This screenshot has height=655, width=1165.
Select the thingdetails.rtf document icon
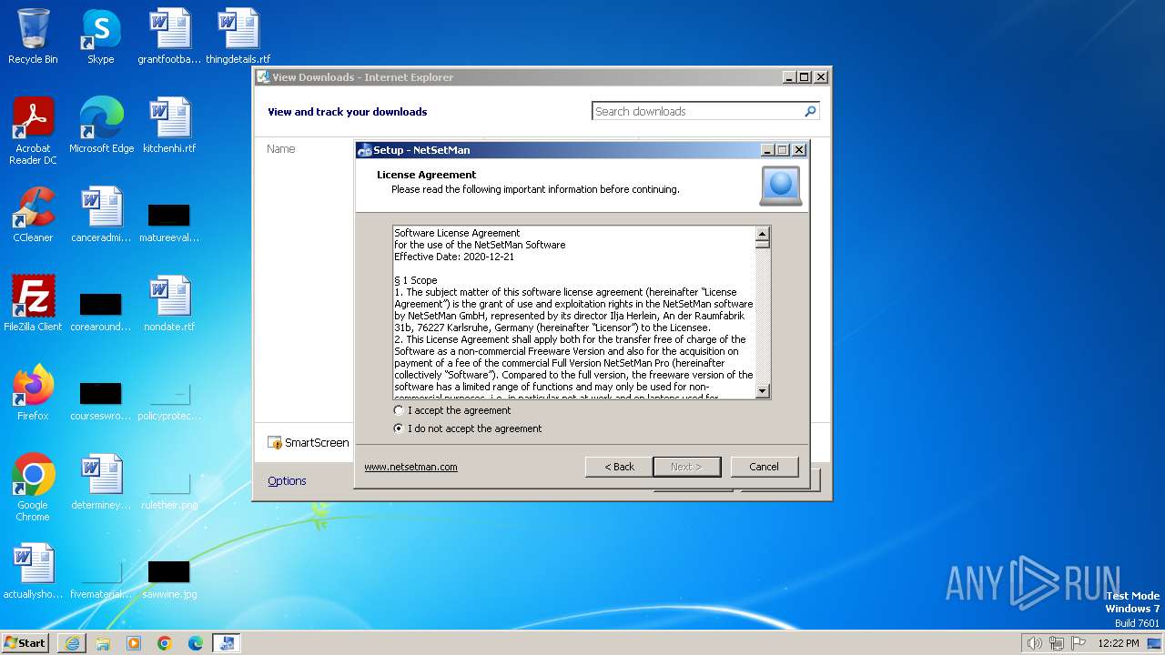tap(238, 36)
